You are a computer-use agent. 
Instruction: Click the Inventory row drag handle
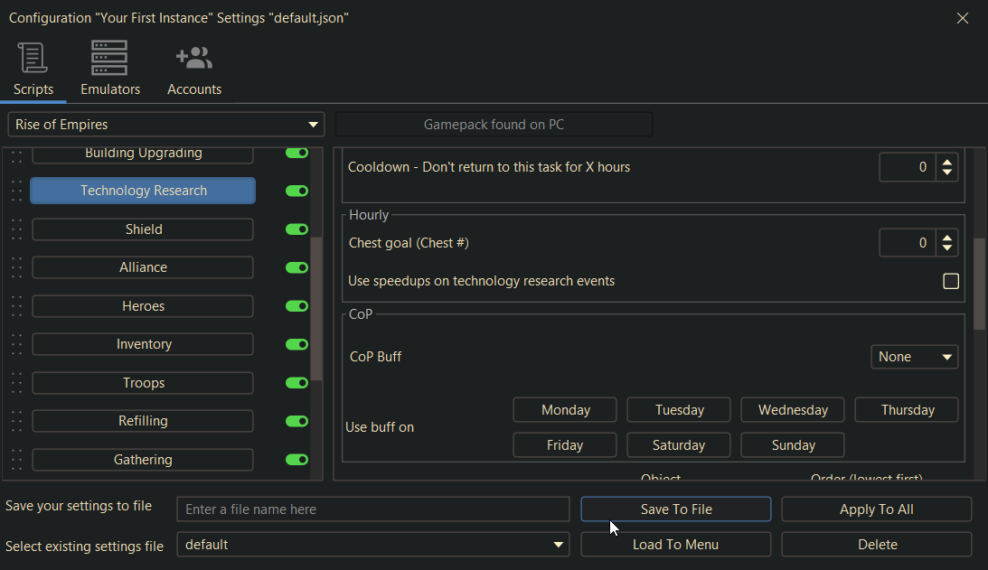[x=17, y=344]
